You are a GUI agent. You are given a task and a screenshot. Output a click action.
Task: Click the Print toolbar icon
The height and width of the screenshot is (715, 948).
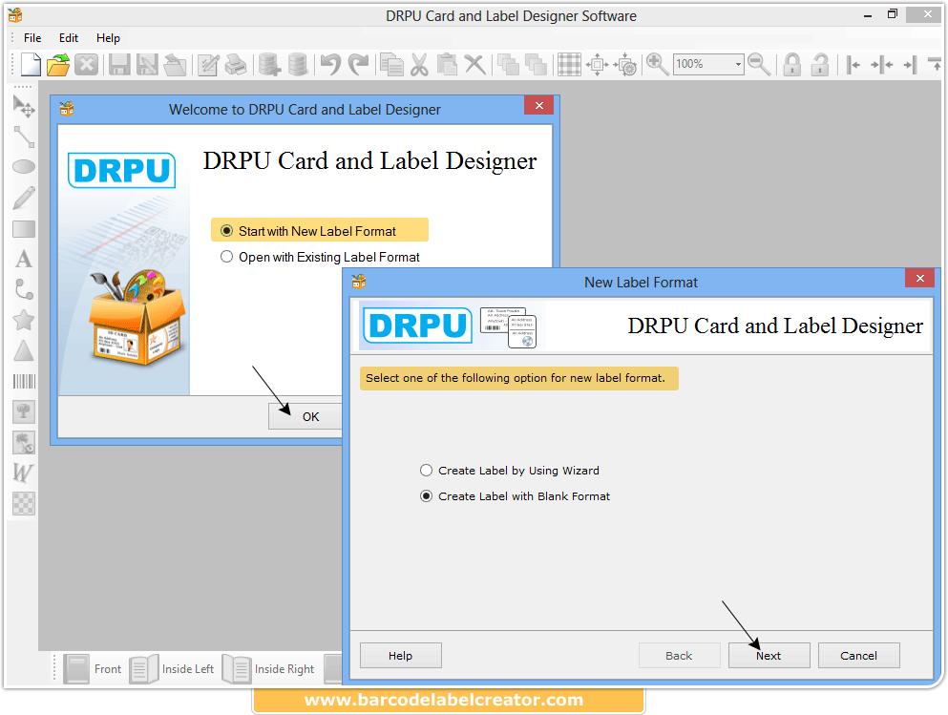click(x=235, y=64)
